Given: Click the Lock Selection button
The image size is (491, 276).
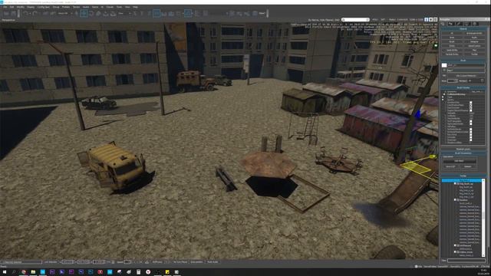Looking at the screenshot, I should point(51,262).
